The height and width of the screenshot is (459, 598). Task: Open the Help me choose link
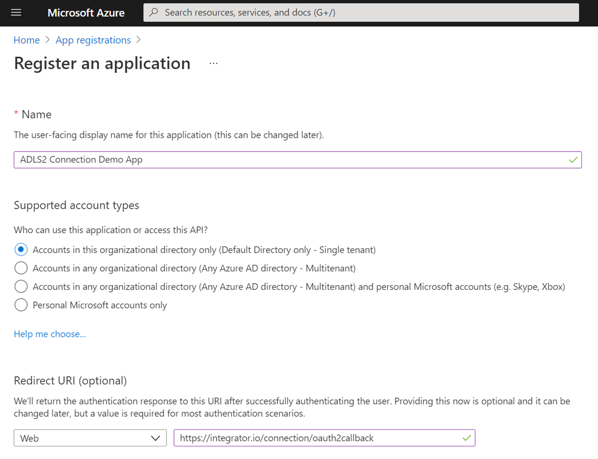pyautogui.click(x=50, y=334)
